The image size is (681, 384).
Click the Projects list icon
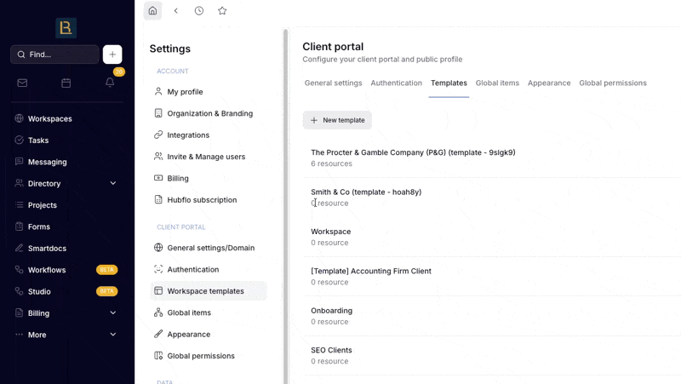coord(19,204)
